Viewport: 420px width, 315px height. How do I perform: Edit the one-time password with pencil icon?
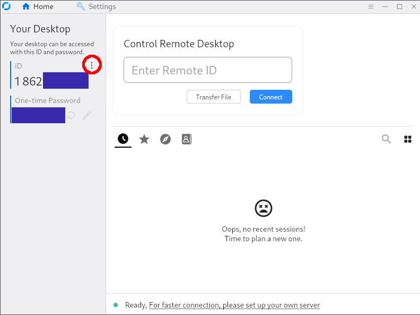tap(87, 115)
